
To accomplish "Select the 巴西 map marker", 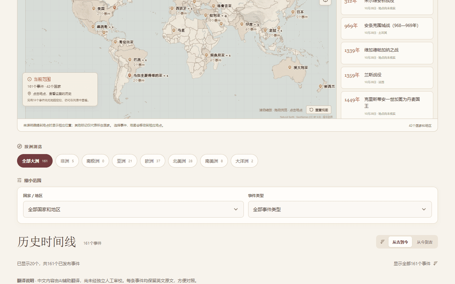I will [130, 60].
